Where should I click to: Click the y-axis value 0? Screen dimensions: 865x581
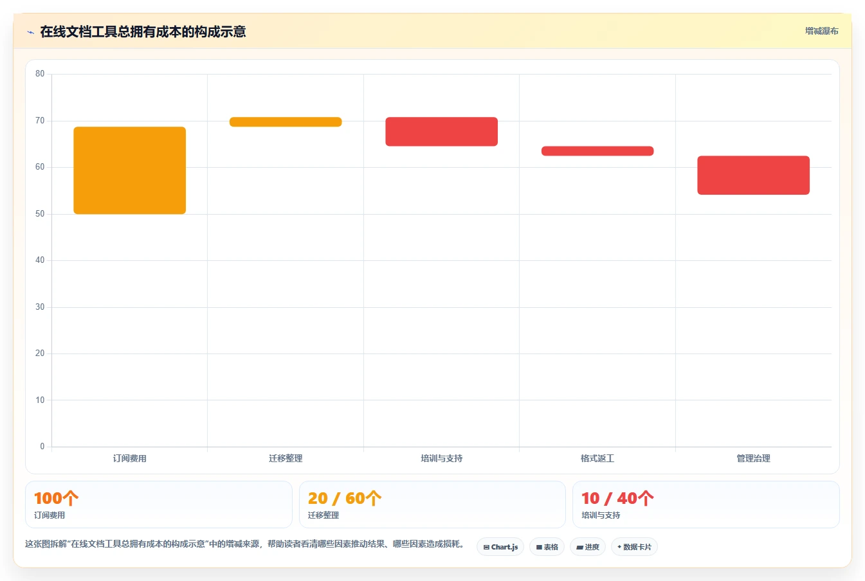click(x=42, y=447)
